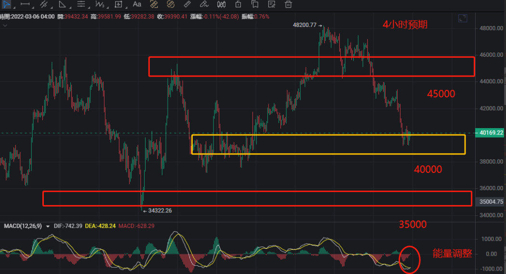Open the parallel channel tool submenu

click(44, 4)
